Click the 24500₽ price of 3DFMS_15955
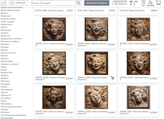Image resolution: width=164 pixels, height=119 pixels. (x=153, y=79)
